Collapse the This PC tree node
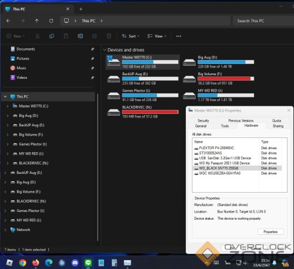Viewport: 294px width, 269px height. [5, 96]
